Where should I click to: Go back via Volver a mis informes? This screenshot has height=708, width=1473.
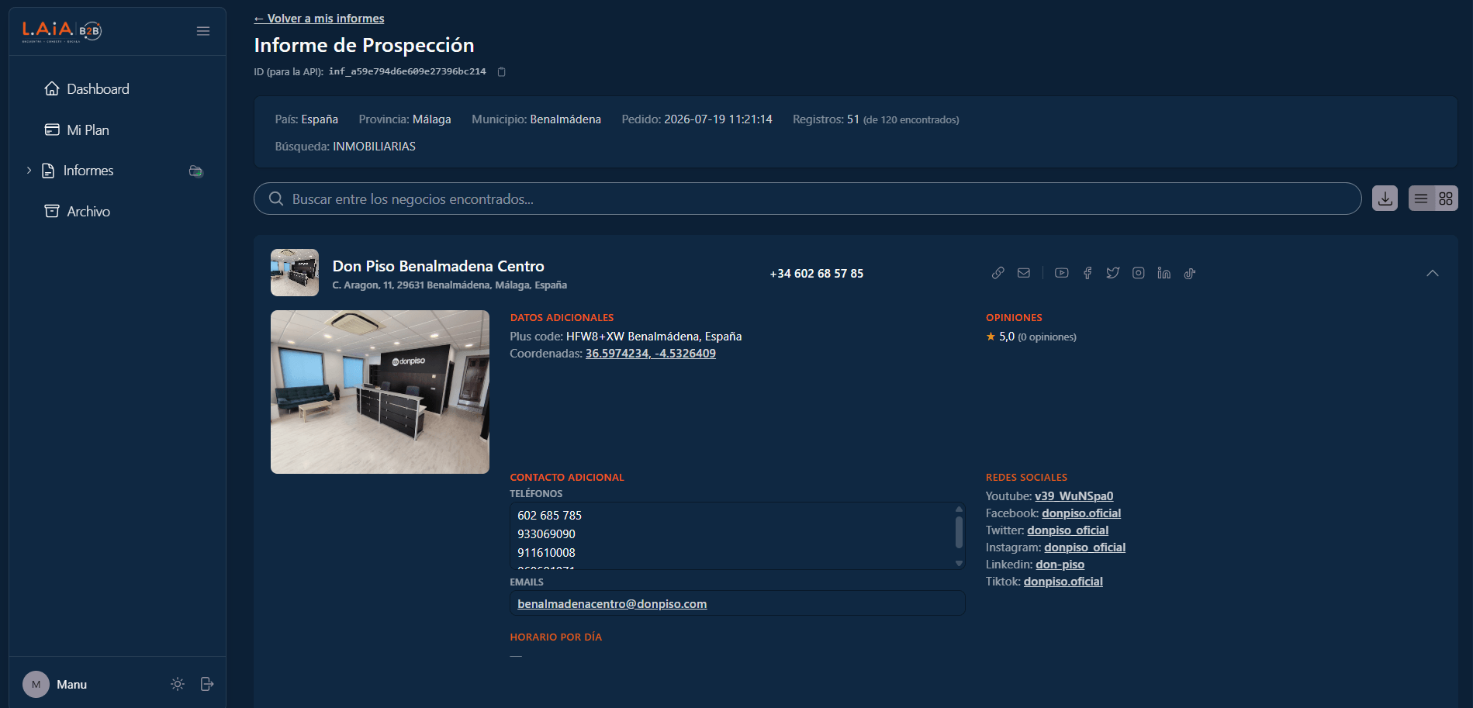pyautogui.click(x=319, y=19)
